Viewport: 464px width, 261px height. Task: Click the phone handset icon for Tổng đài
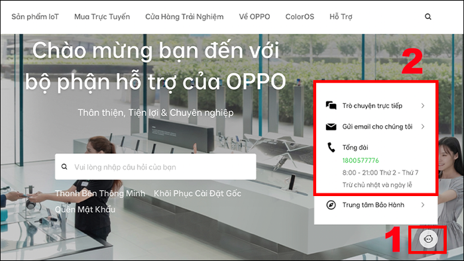pos(331,147)
